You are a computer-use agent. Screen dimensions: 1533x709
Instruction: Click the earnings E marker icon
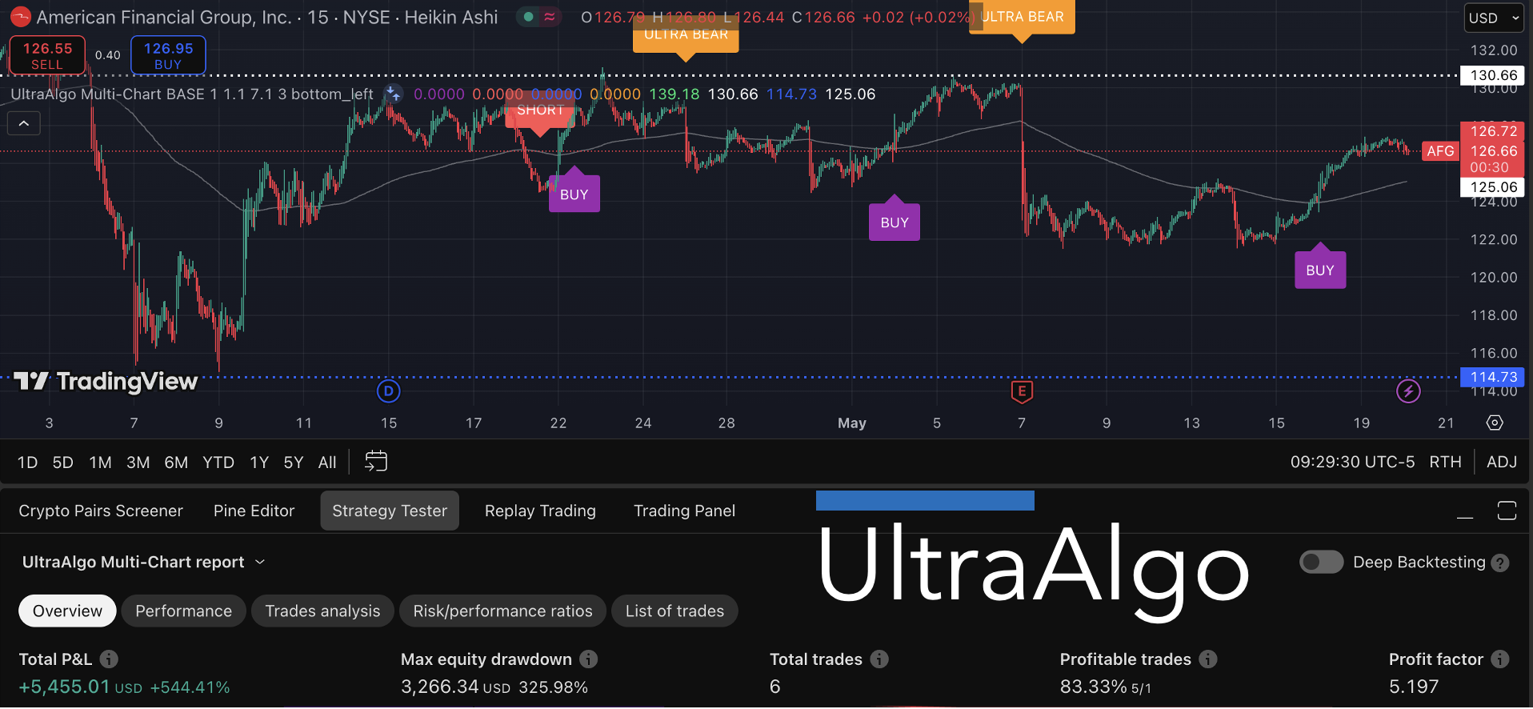[x=1022, y=391]
